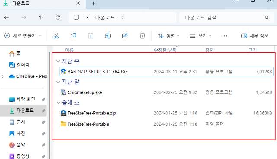Select TreeSizeFree-Portable.zip file name
Viewport: 277px width, 159px height.
92,113
